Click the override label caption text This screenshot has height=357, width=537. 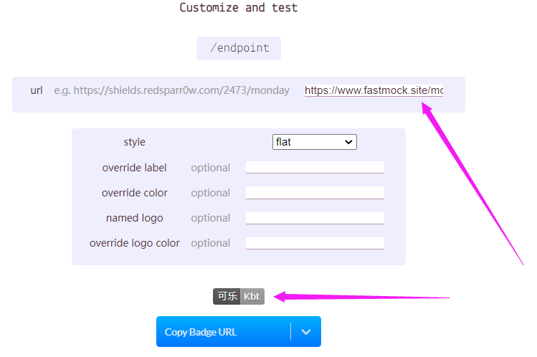134,168
